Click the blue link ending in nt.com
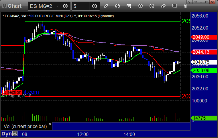This screenshot has height=138, width=218. pos(31,92)
